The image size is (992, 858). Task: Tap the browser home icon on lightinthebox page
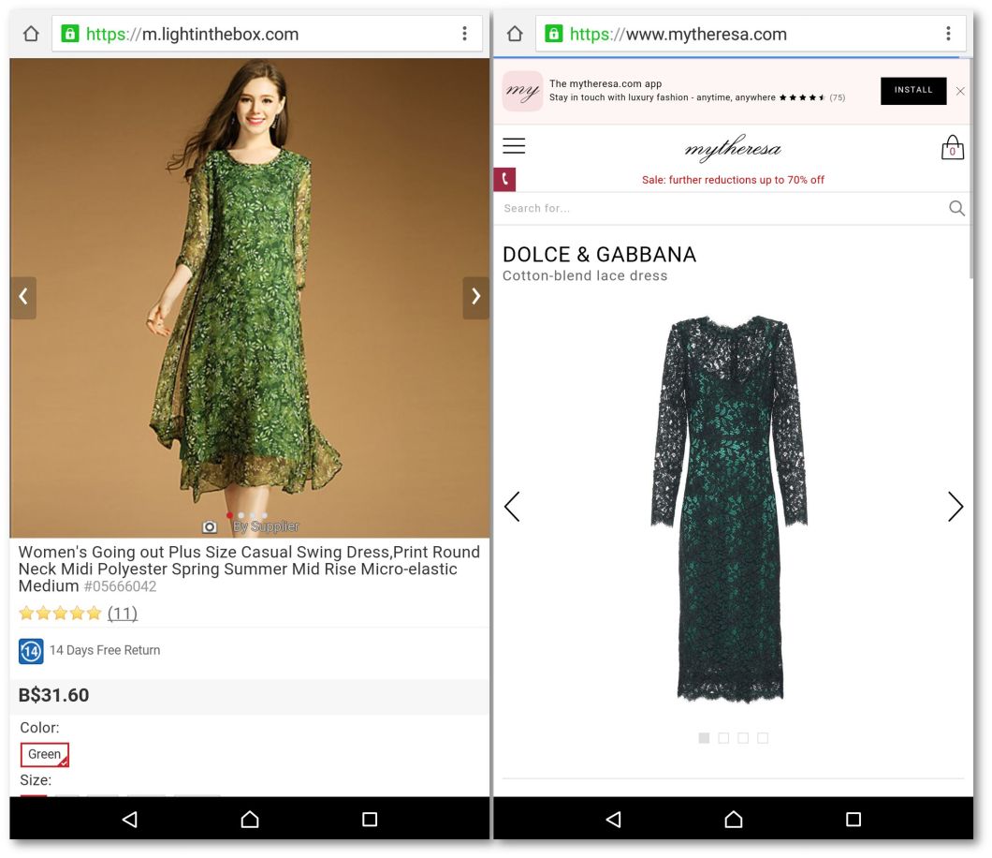click(32, 33)
